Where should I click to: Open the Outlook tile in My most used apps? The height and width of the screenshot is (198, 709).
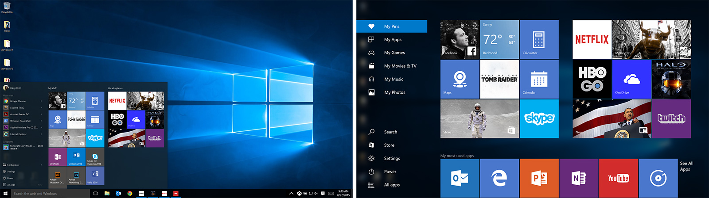(460, 178)
